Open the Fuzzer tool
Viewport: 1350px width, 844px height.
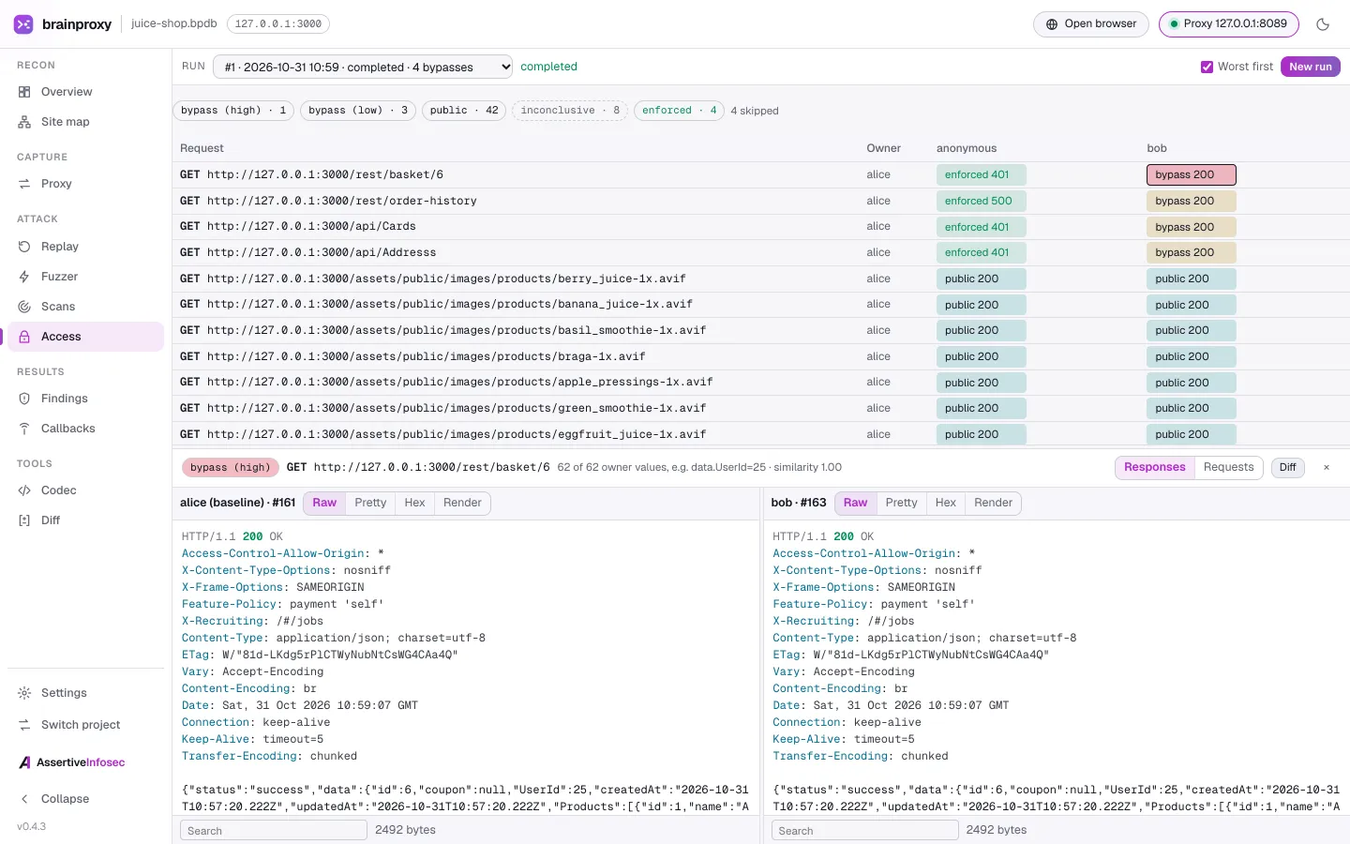[85, 277]
